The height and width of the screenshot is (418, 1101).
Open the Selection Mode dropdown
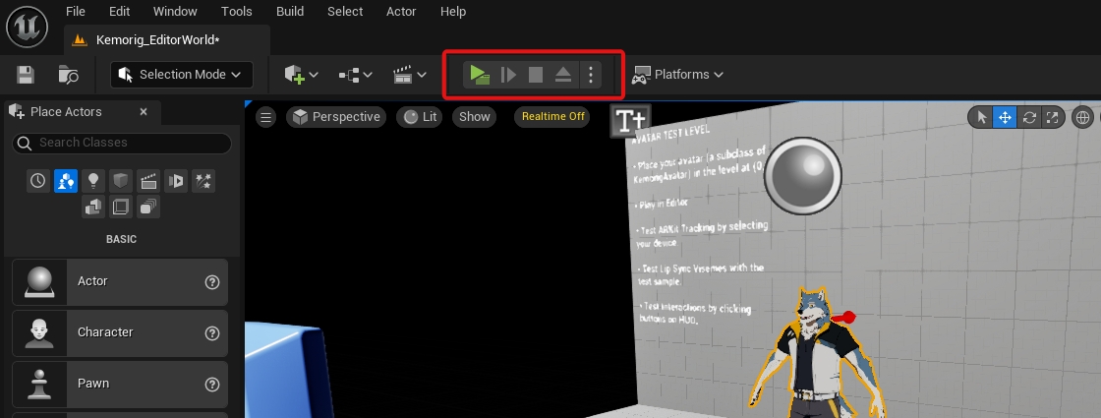(182, 75)
